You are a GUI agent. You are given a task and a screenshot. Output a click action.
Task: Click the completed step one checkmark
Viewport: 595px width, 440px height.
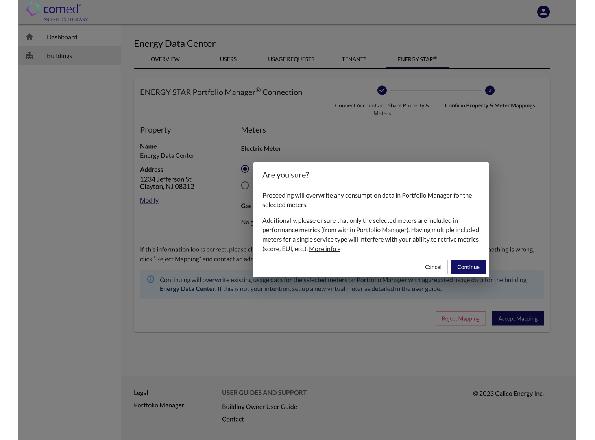(x=382, y=91)
